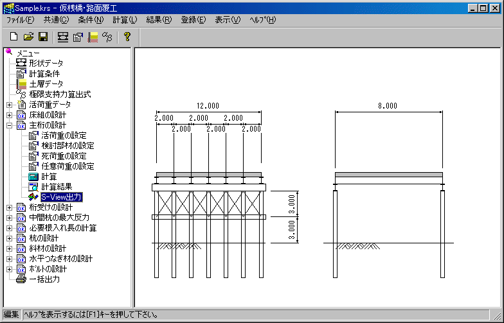The image size is (504, 323).
Task: Click the bearing capacity formula toolbar icon
Action: (x=107, y=37)
